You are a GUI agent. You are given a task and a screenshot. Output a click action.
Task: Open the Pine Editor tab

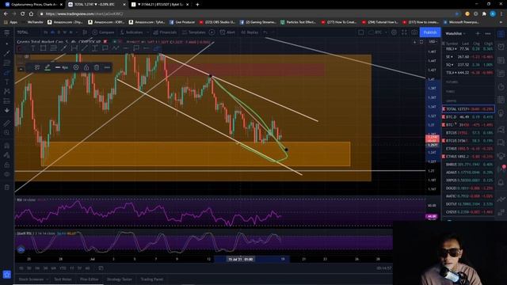click(x=90, y=279)
